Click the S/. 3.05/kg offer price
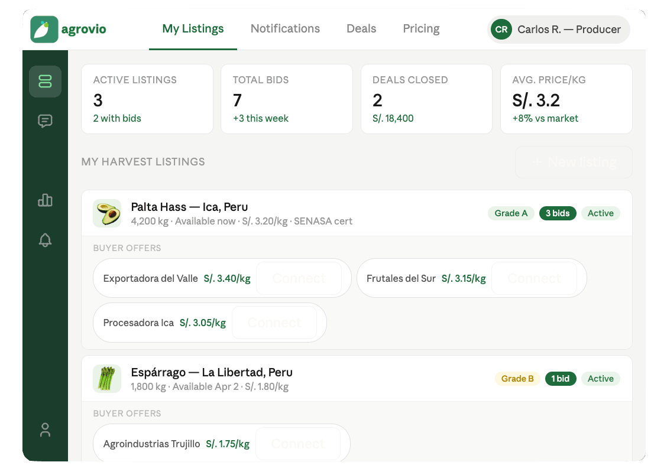 click(202, 323)
